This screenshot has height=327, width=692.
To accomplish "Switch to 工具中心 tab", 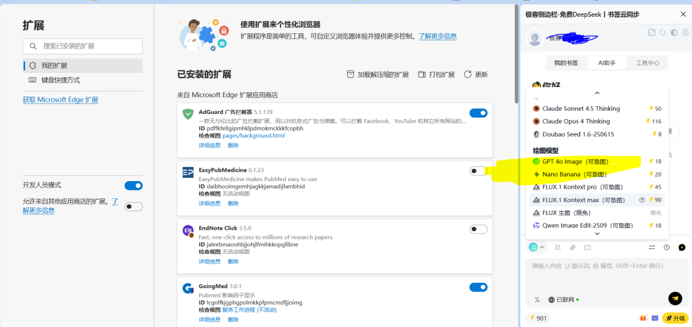I will [647, 63].
